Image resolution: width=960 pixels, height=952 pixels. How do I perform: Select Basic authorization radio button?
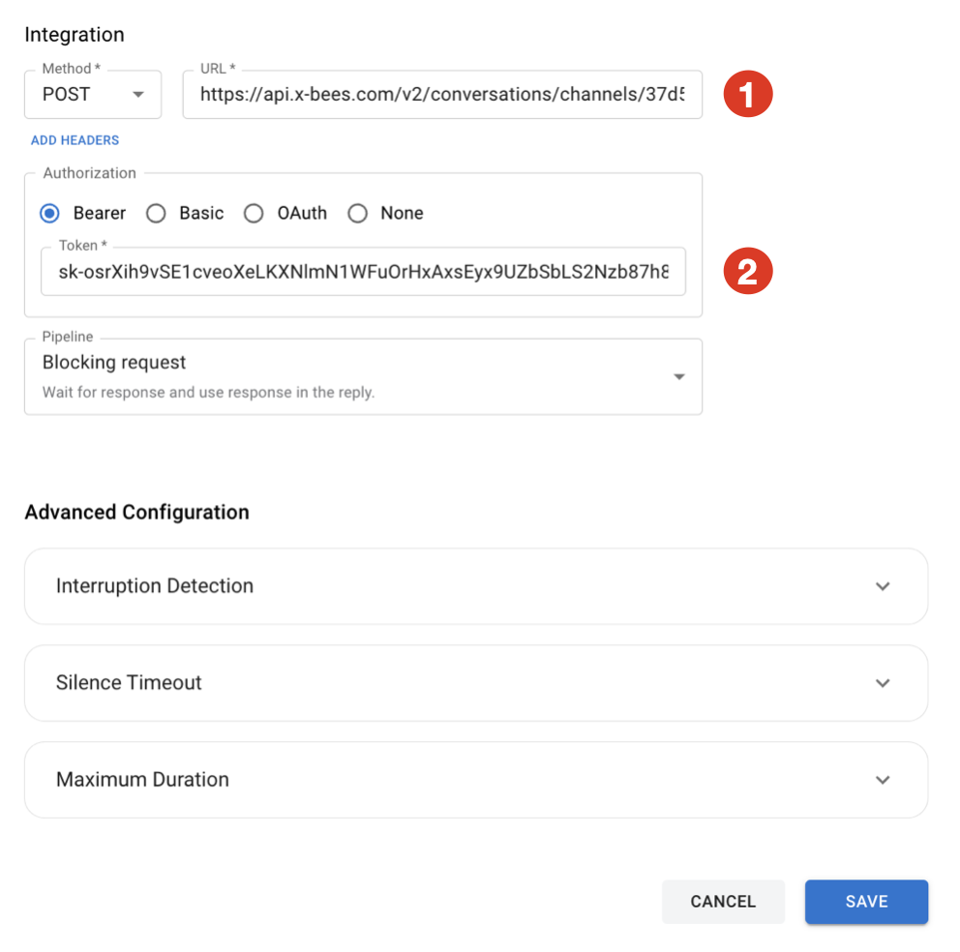tap(157, 213)
